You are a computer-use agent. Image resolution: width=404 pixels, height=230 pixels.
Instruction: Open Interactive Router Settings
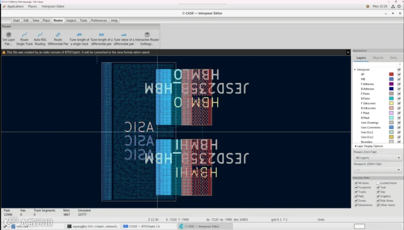(147, 39)
